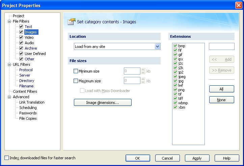Open the Passwords settings
This screenshot has width=244, height=166.
point(28,113)
